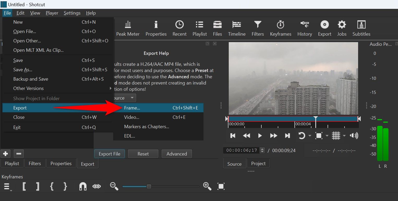Screen dimensions: 398x201
Task: Open the grid options dropdown arrow
Action: pos(344,135)
